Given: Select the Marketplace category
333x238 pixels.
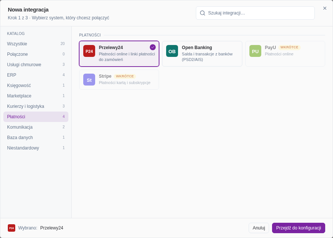Looking at the screenshot, I should (x=36, y=96).
